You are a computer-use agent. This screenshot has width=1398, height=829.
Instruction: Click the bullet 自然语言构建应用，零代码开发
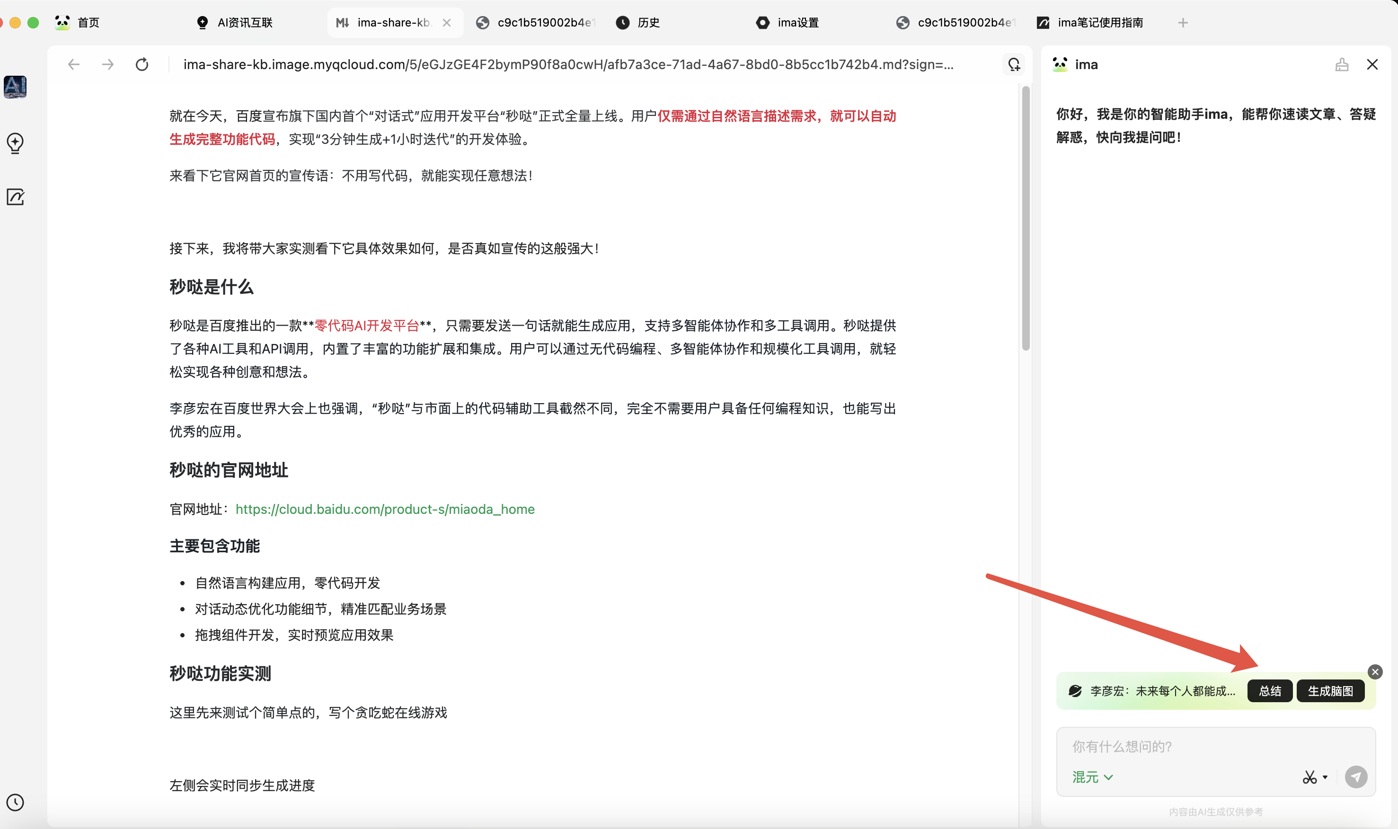point(287,583)
